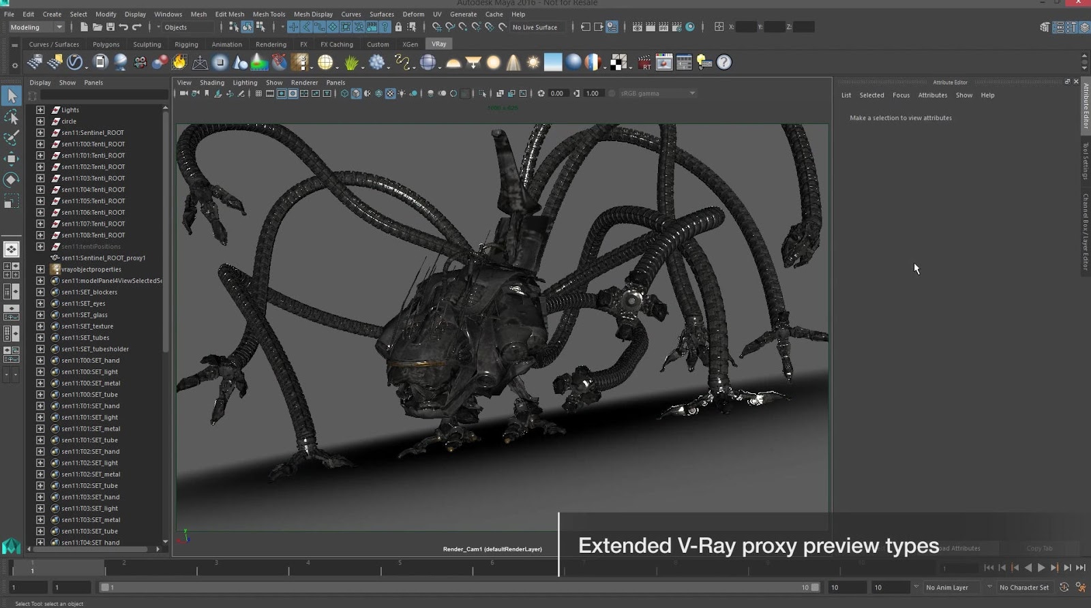1091x608 pixels.
Task: Toggle viewport isolate select icon
Action: [x=483, y=93]
